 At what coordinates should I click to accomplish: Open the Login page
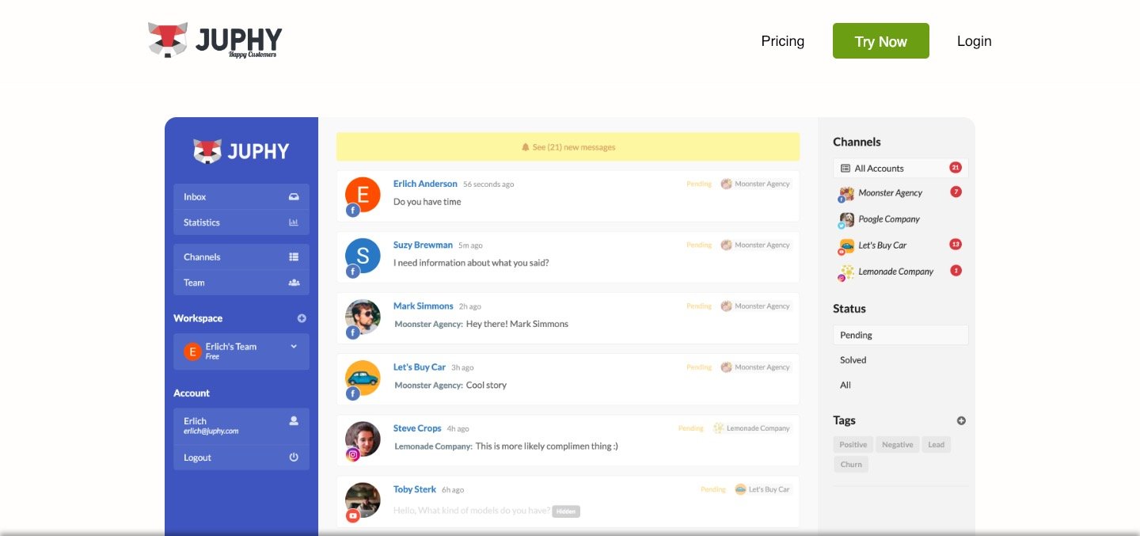974,41
